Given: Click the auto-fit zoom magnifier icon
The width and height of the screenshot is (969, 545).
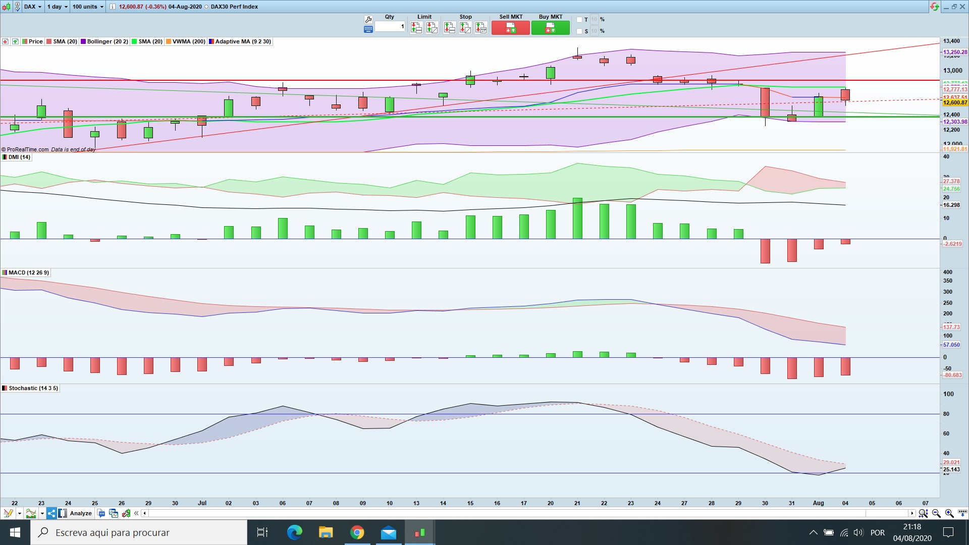Looking at the screenshot, I should coord(923,513).
